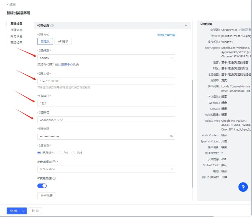The height and width of the screenshot is (217, 252).
Task: Click the 代理主机 input field
Action: pos(106,81)
